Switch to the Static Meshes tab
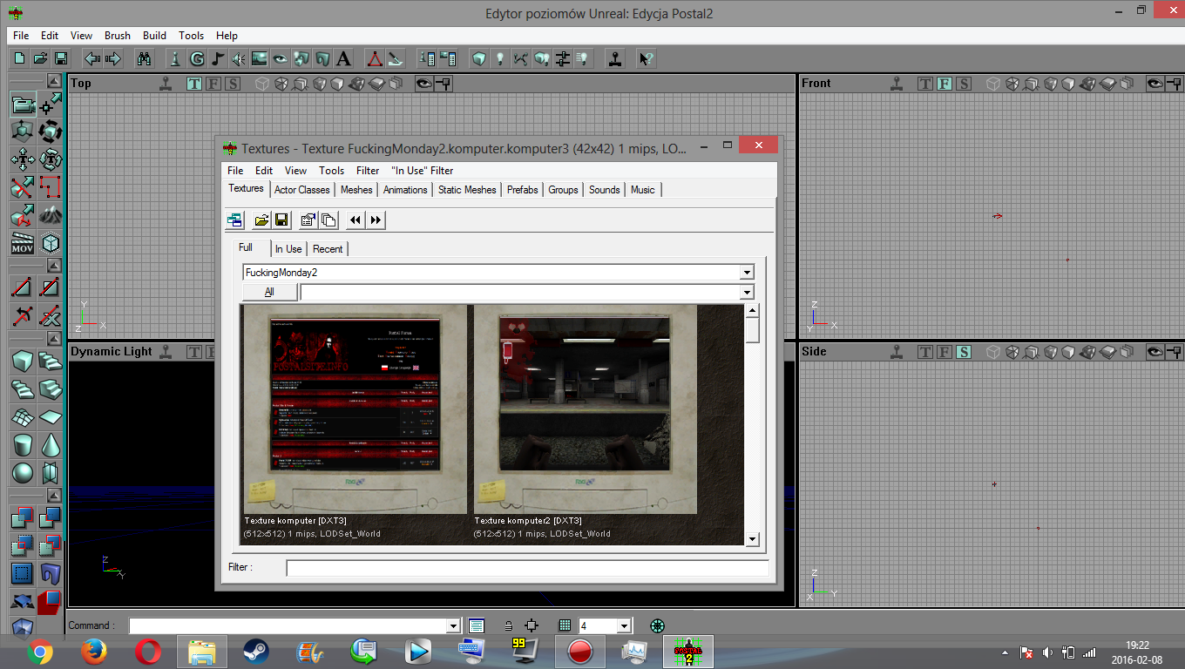1185x669 pixels. 467,190
